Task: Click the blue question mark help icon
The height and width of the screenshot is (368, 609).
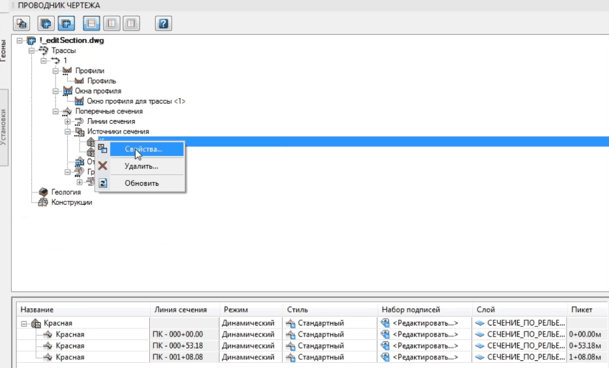Action: [x=163, y=23]
